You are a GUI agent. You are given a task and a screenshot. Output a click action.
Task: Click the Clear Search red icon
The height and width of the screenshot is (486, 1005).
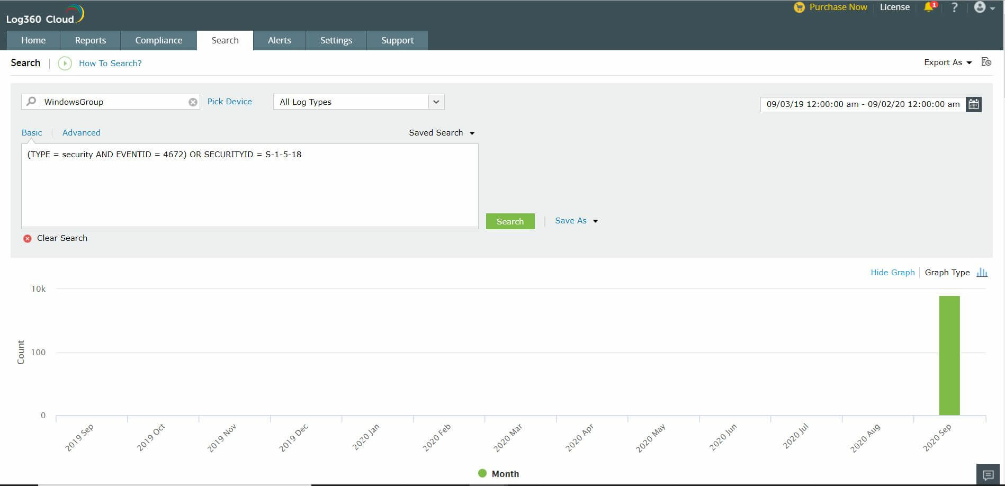28,238
